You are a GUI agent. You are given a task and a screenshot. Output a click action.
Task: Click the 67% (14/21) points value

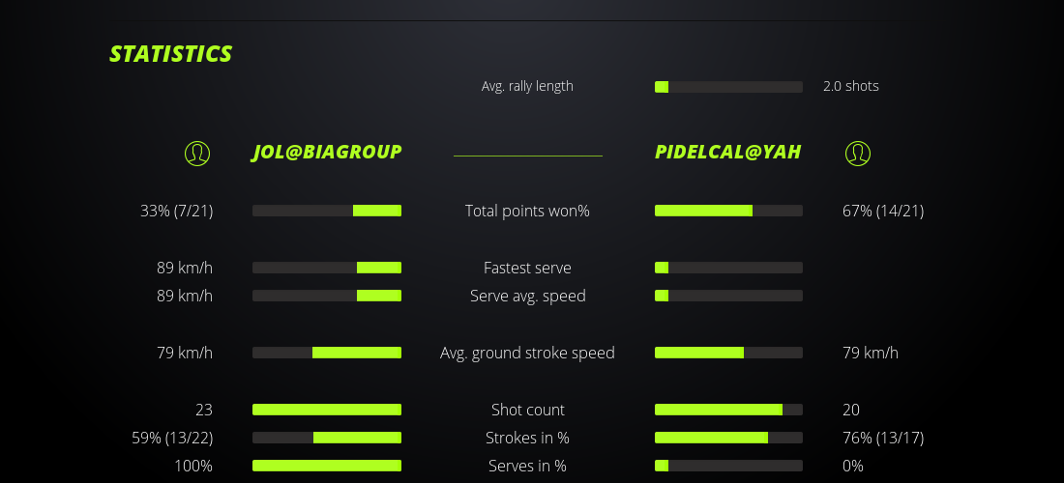coord(883,211)
